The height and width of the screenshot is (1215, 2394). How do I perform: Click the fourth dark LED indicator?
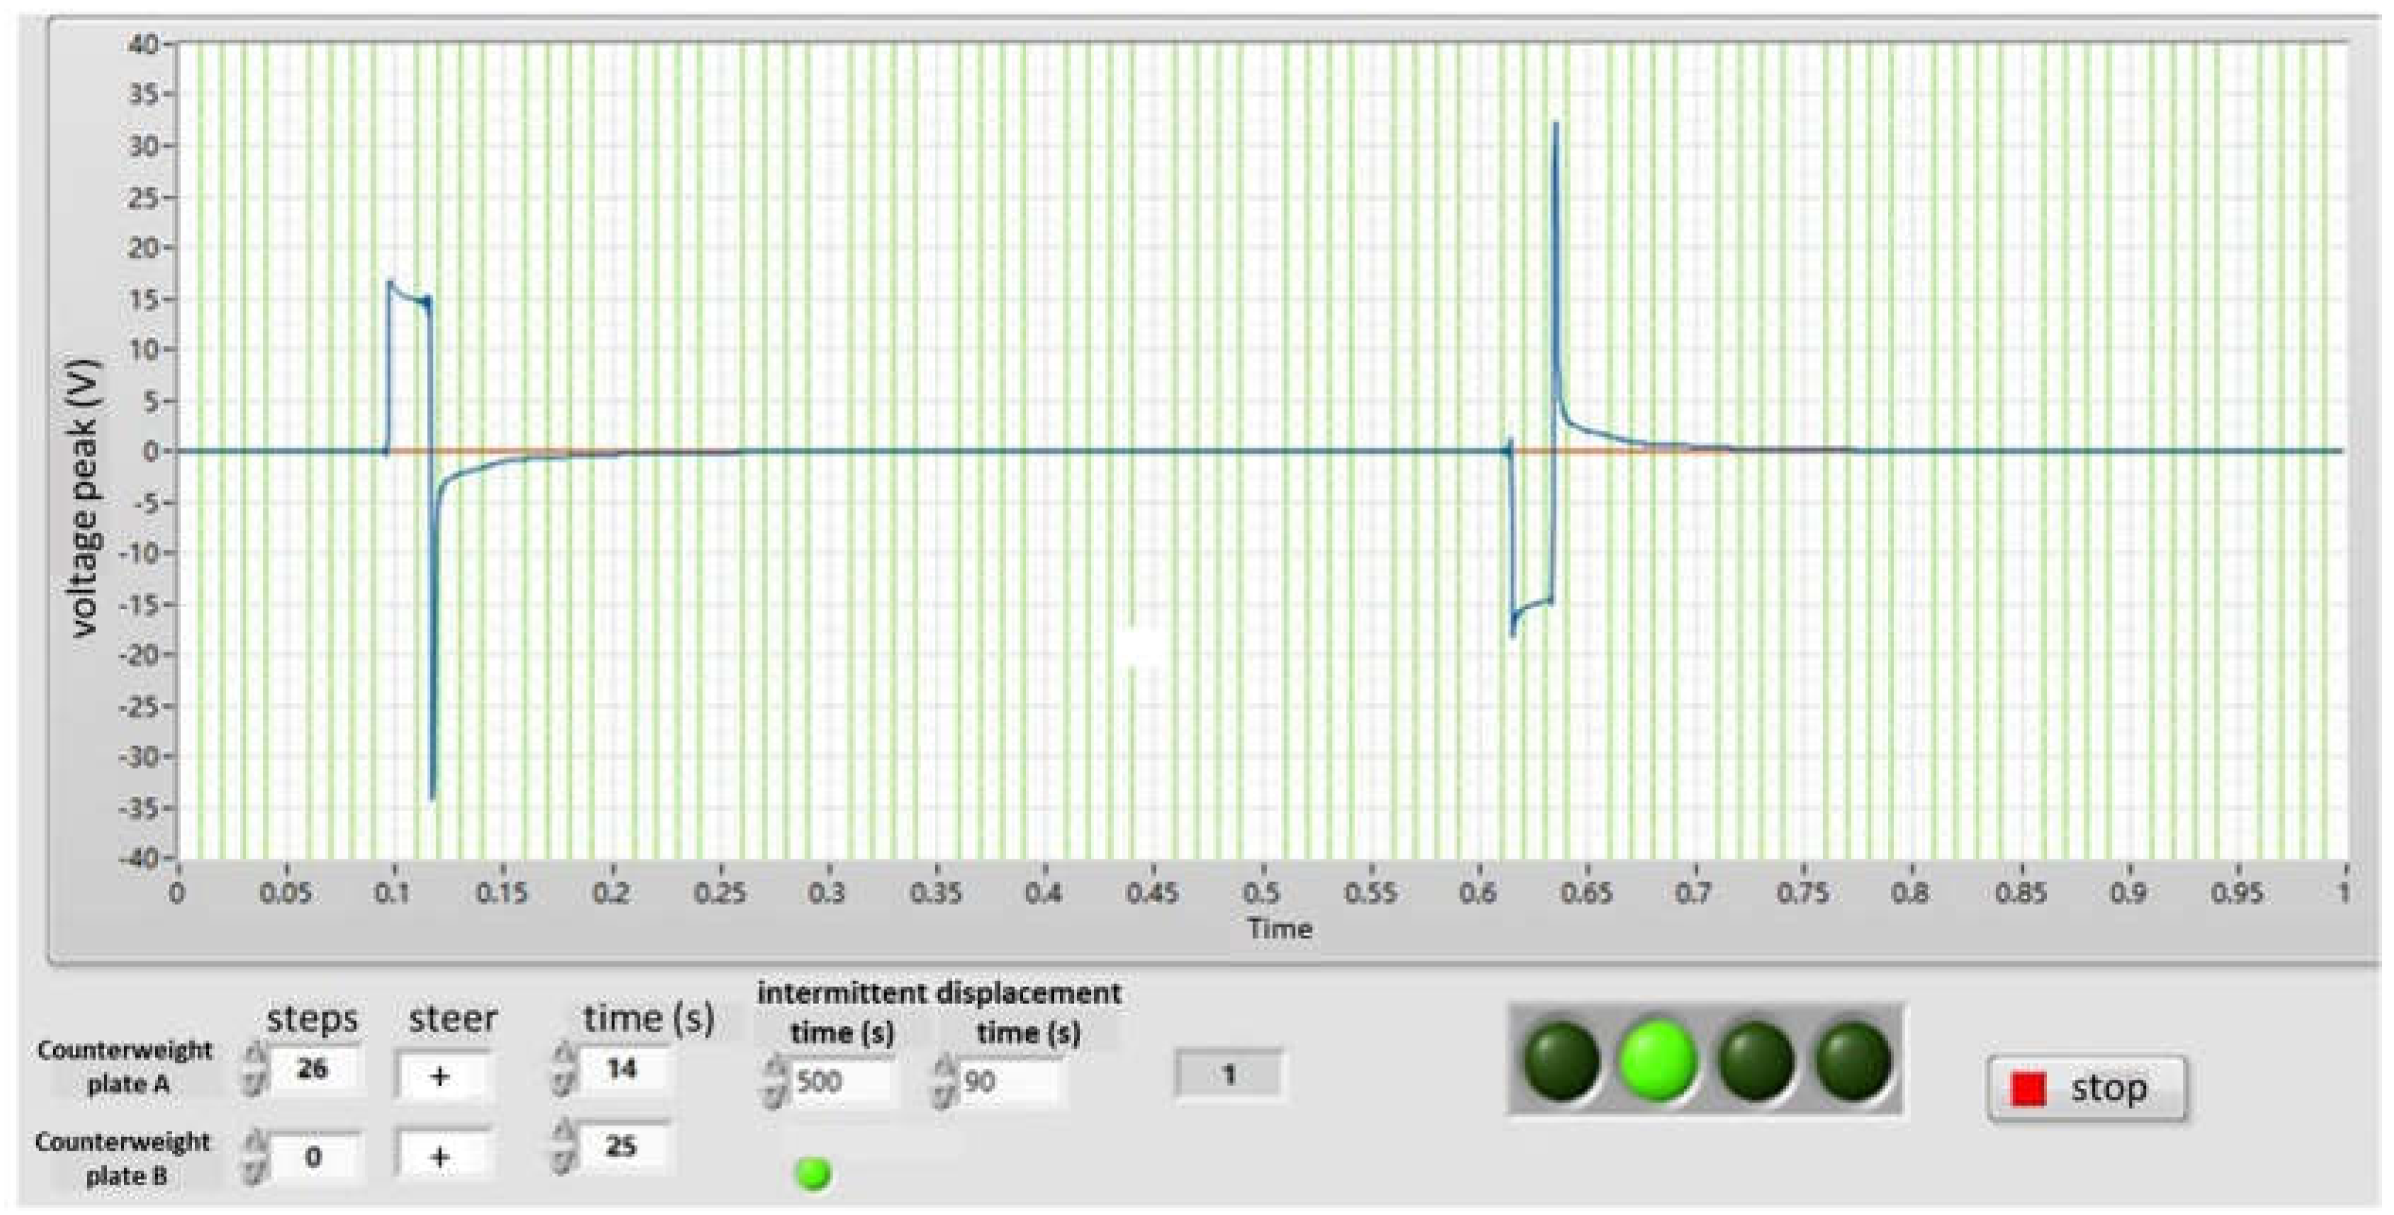click(1853, 1061)
